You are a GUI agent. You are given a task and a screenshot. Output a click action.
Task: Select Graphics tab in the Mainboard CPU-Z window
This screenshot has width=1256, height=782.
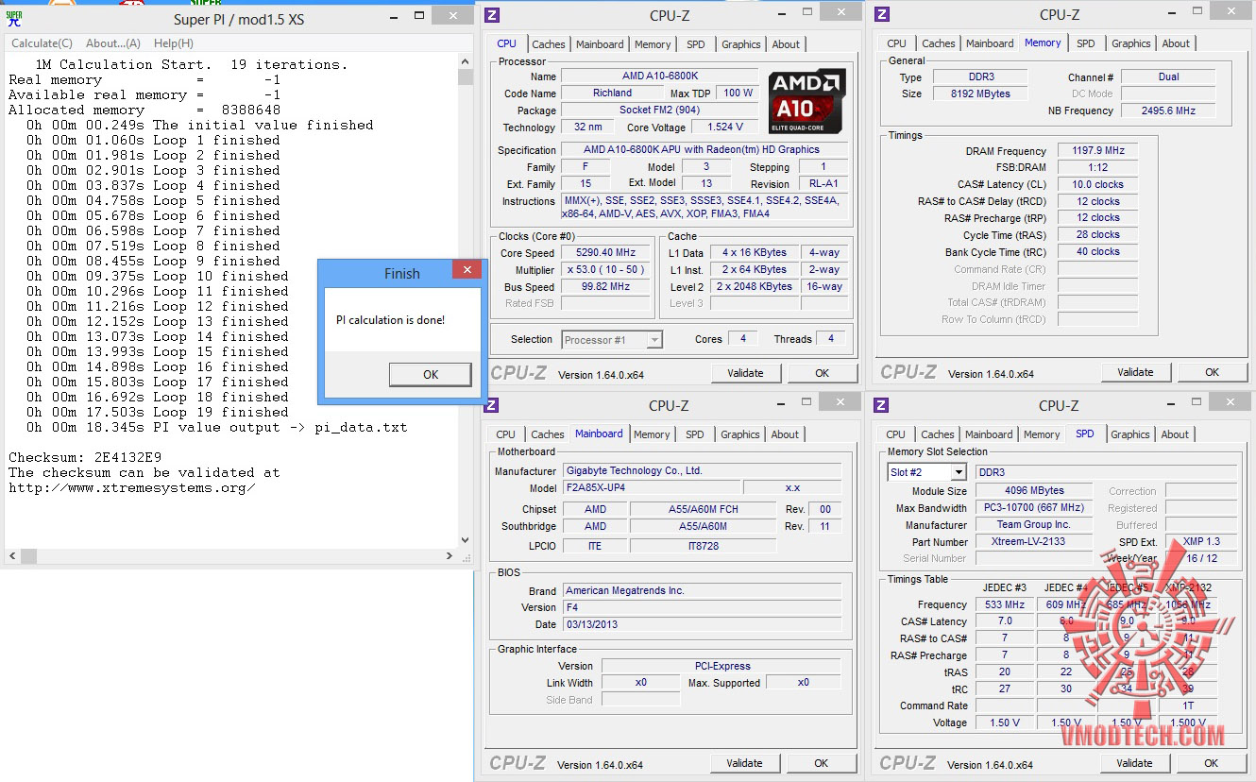pos(740,434)
